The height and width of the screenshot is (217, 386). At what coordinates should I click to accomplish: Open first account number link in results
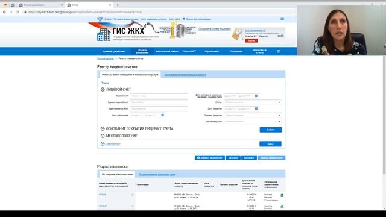tap(102, 195)
